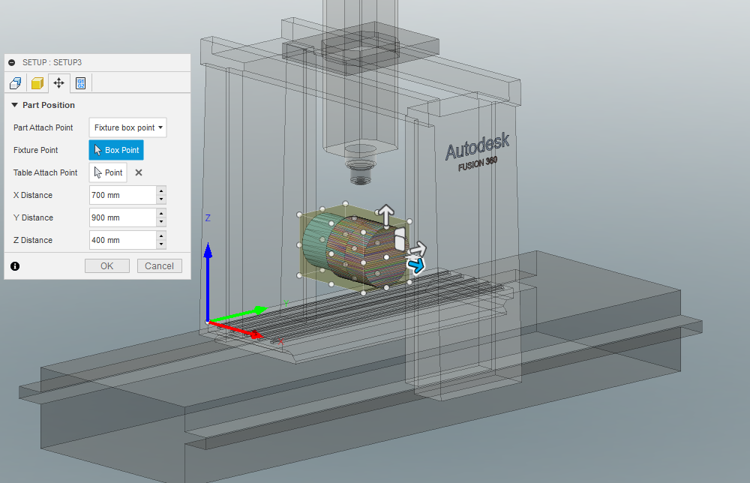The width and height of the screenshot is (750, 483).
Task: Select the four-arrow Position tab icon
Action: pos(58,82)
